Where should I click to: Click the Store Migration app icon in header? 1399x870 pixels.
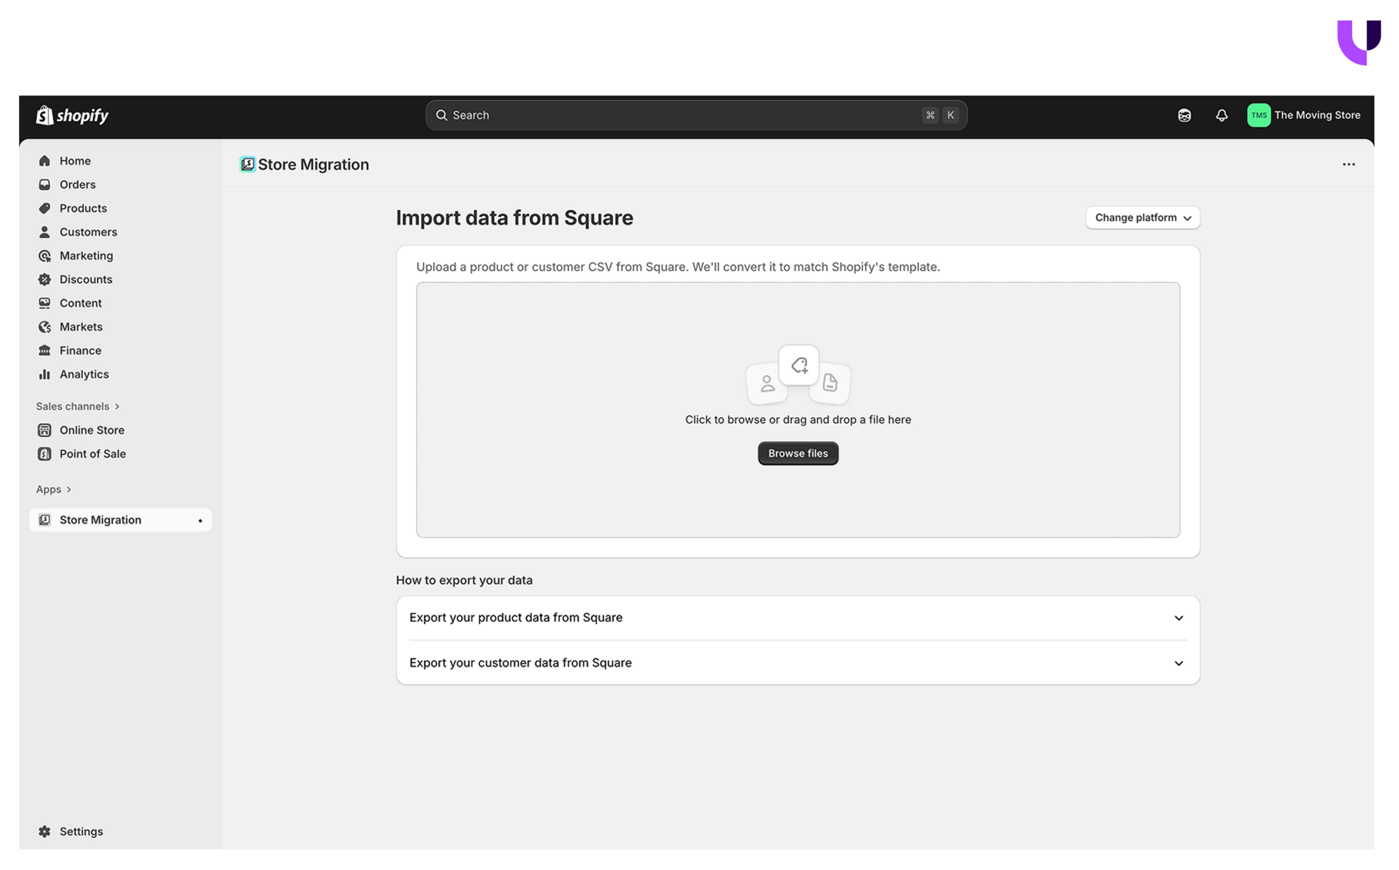248,164
